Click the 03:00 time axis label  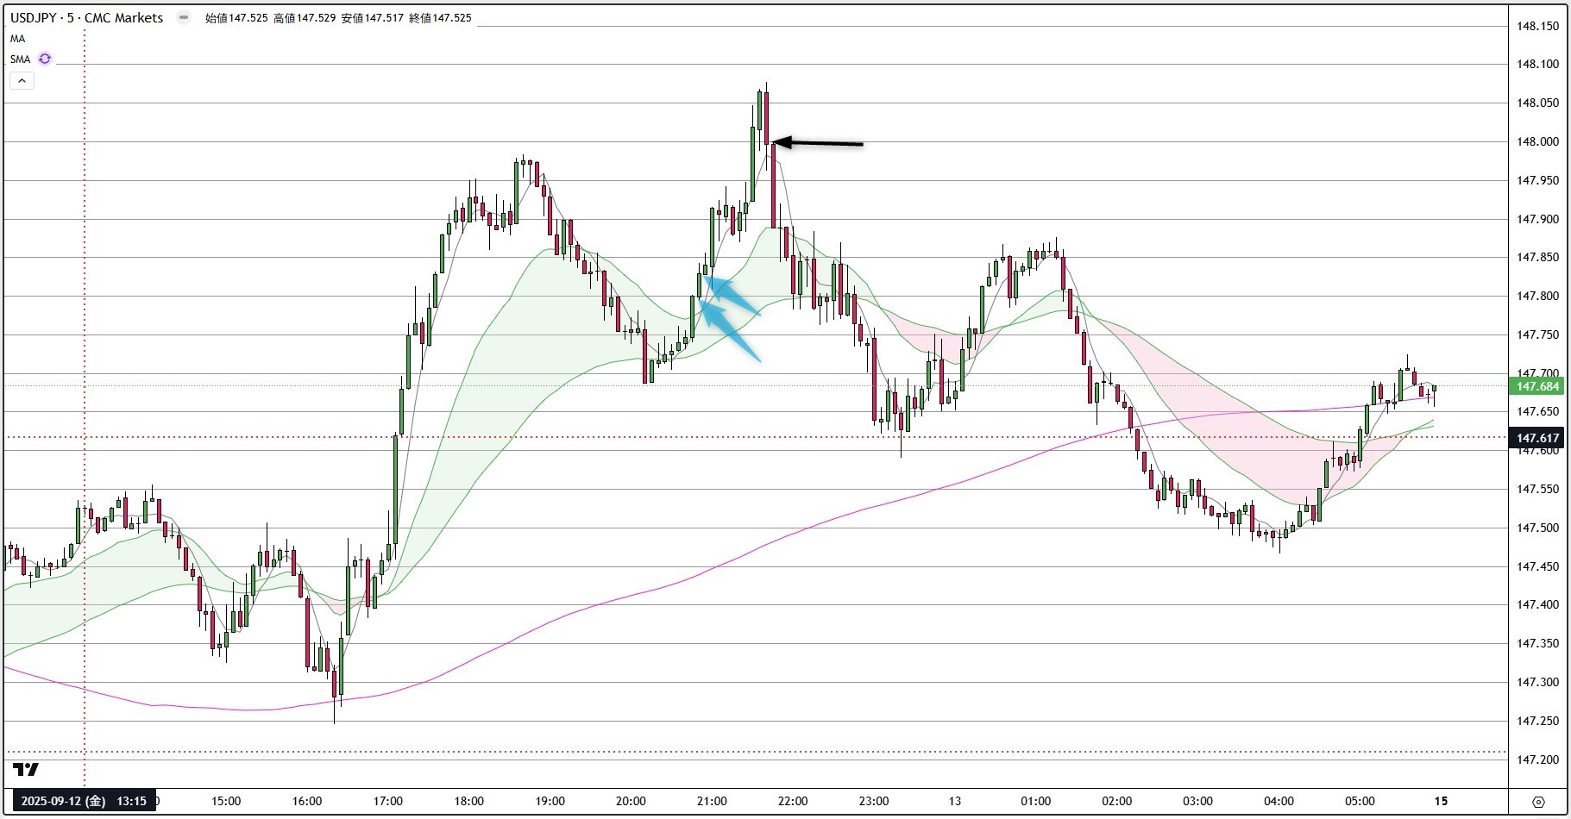pos(1197,801)
